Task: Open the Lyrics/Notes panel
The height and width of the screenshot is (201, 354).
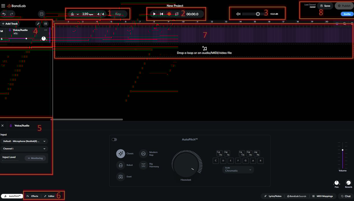Action: point(273,196)
